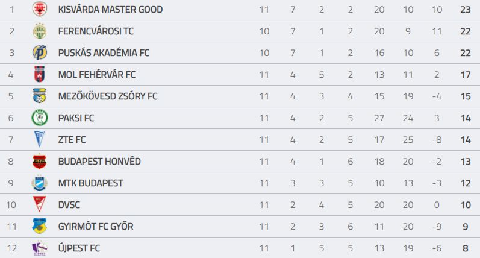Select the BUDAPEST HONVÉD team name
Image resolution: width=480 pixels, height=258 pixels.
click(x=99, y=162)
